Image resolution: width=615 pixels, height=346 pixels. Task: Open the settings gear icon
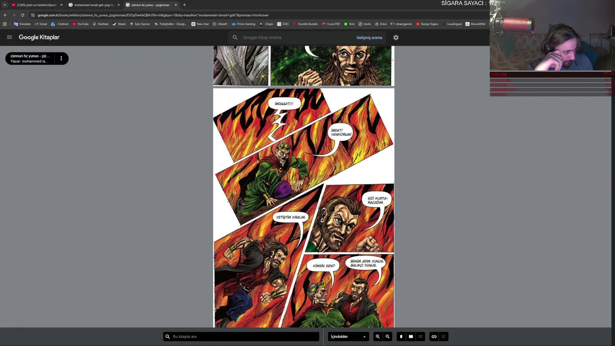pos(396,37)
